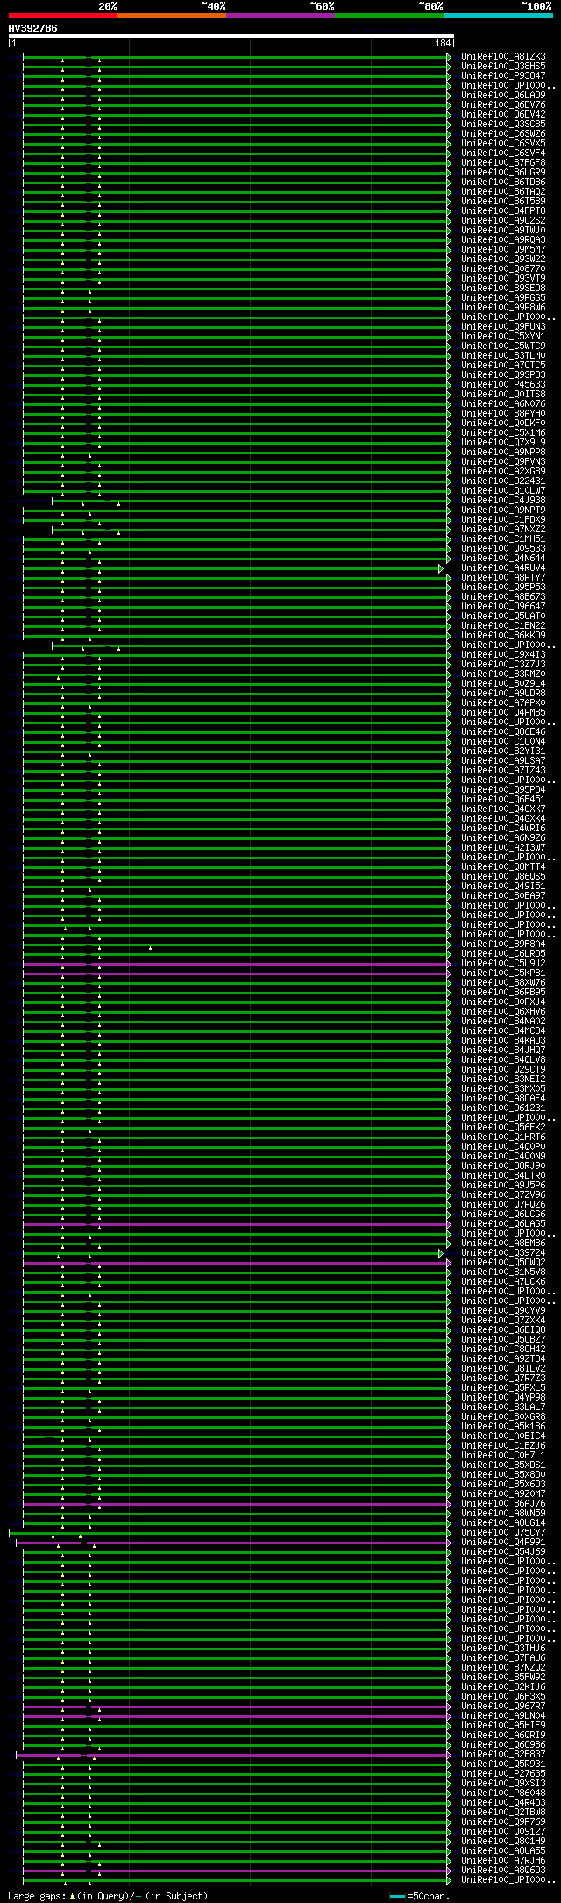Select hit label UniRef100_C4WRI6
Screen dimensions: 561x1903
coord(503,829)
